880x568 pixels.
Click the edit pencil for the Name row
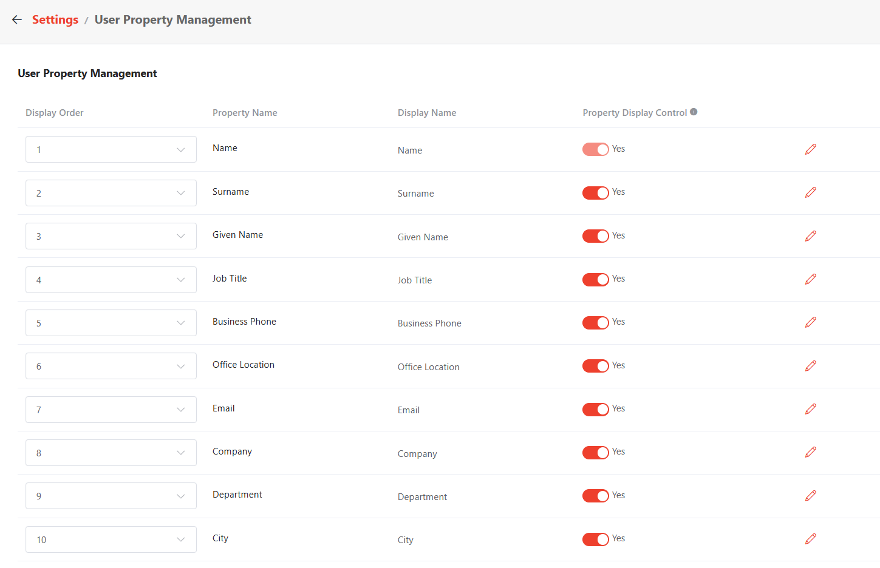click(x=810, y=149)
